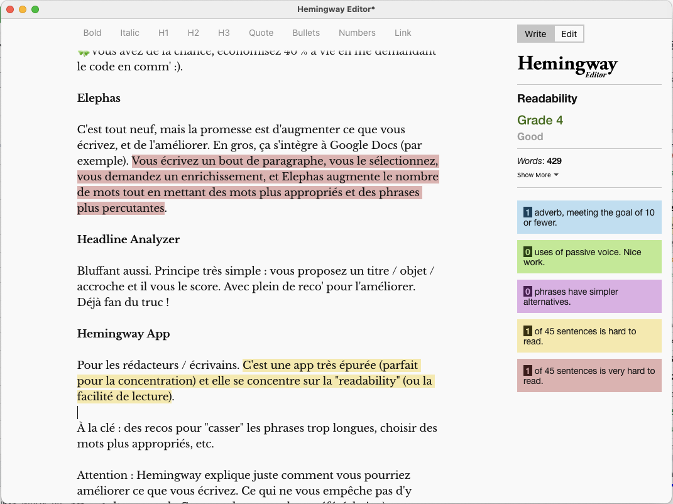Close the Hemingway Editor window

10,9
